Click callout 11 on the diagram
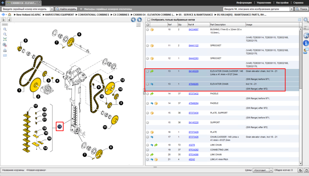This screenshot has height=176, width=309. click(105, 127)
